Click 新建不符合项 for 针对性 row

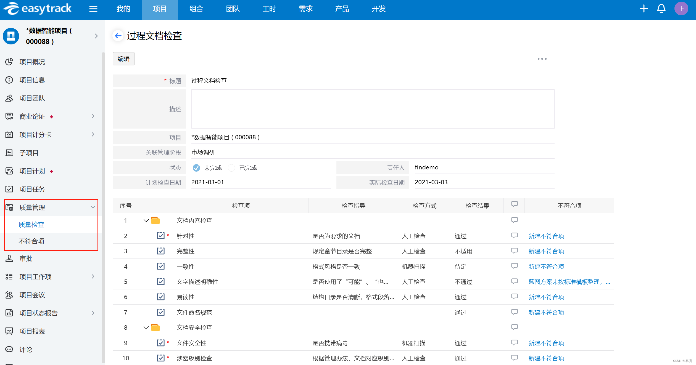[546, 236]
